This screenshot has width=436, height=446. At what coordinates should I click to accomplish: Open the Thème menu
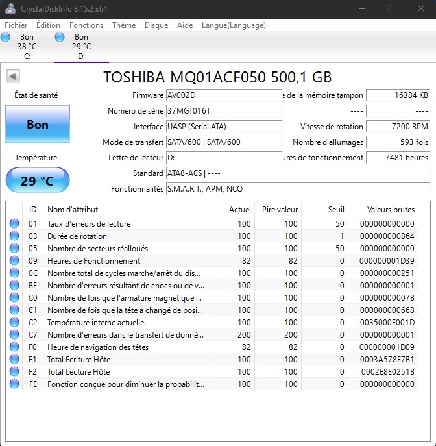(x=124, y=25)
